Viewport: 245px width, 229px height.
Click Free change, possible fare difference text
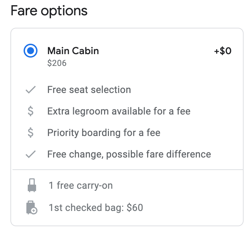(129, 154)
